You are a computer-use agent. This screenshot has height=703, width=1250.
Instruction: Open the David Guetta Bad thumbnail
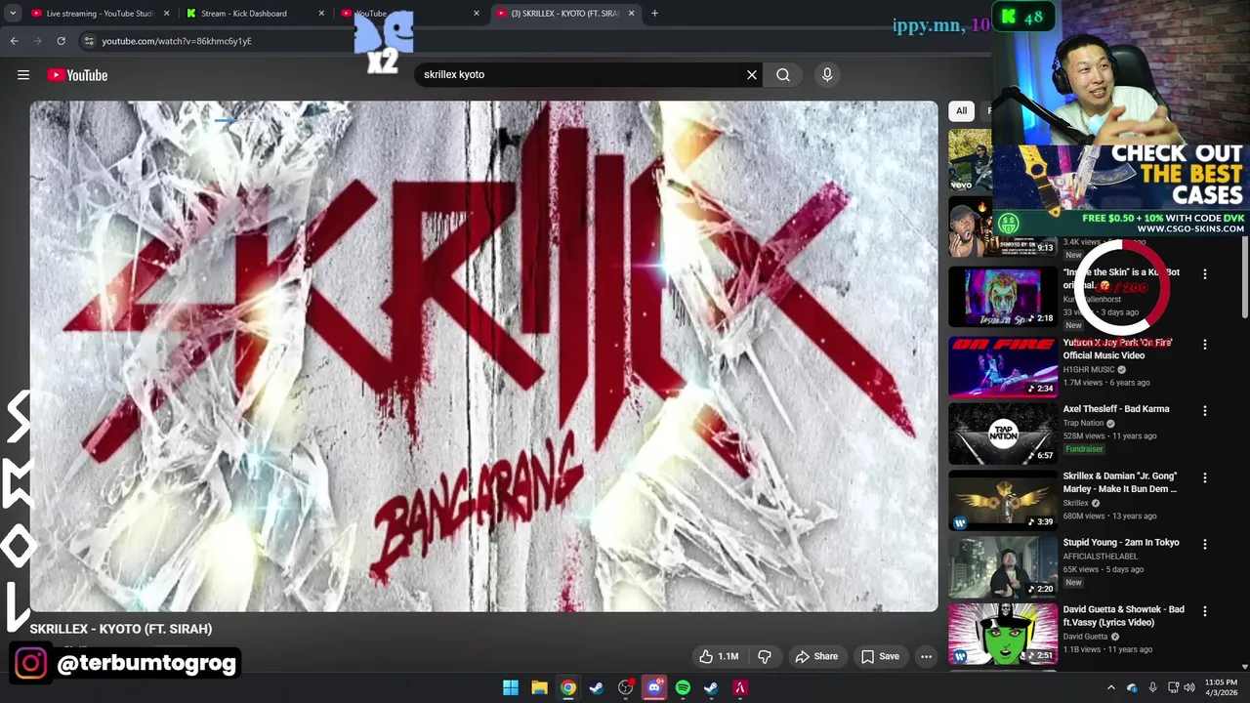(x=1002, y=634)
